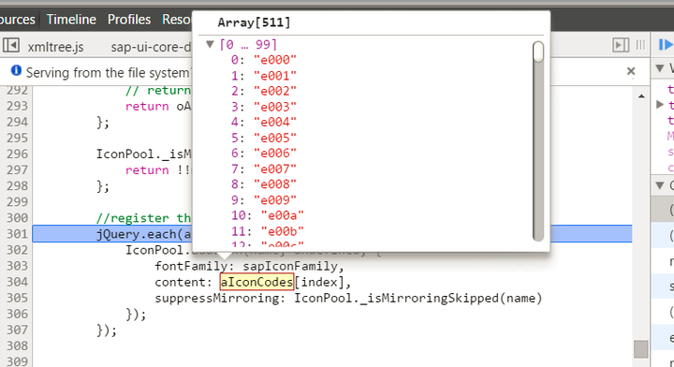The image size is (674, 367).
Task: Collapse the top section in the right sidebar
Action: (x=659, y=68)
